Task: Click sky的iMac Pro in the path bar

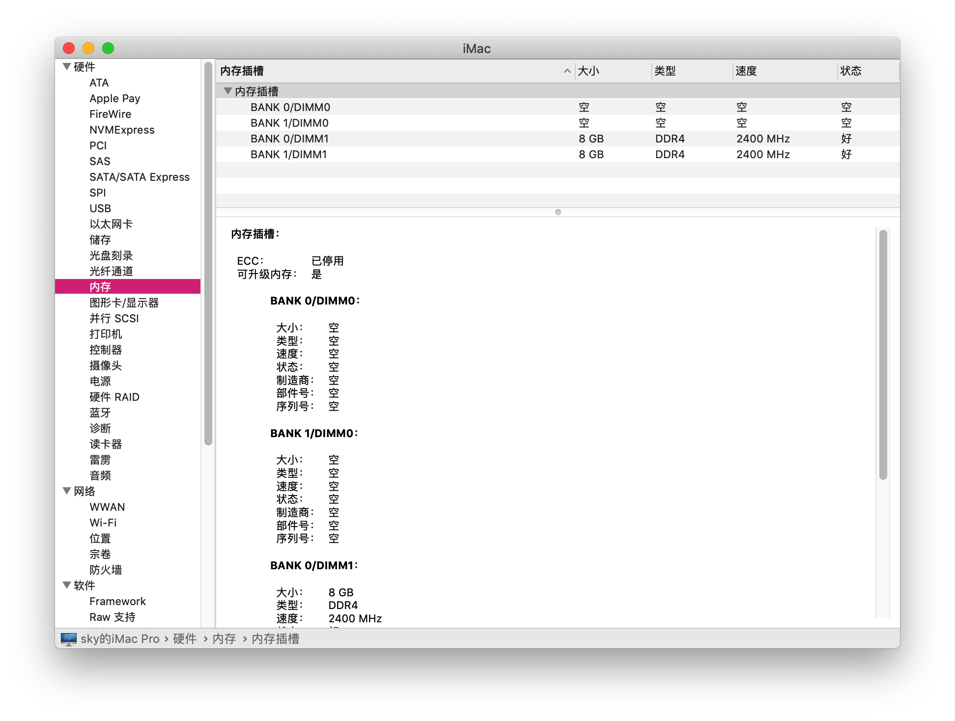Action: pyautogui.click(x=120, y=638)
